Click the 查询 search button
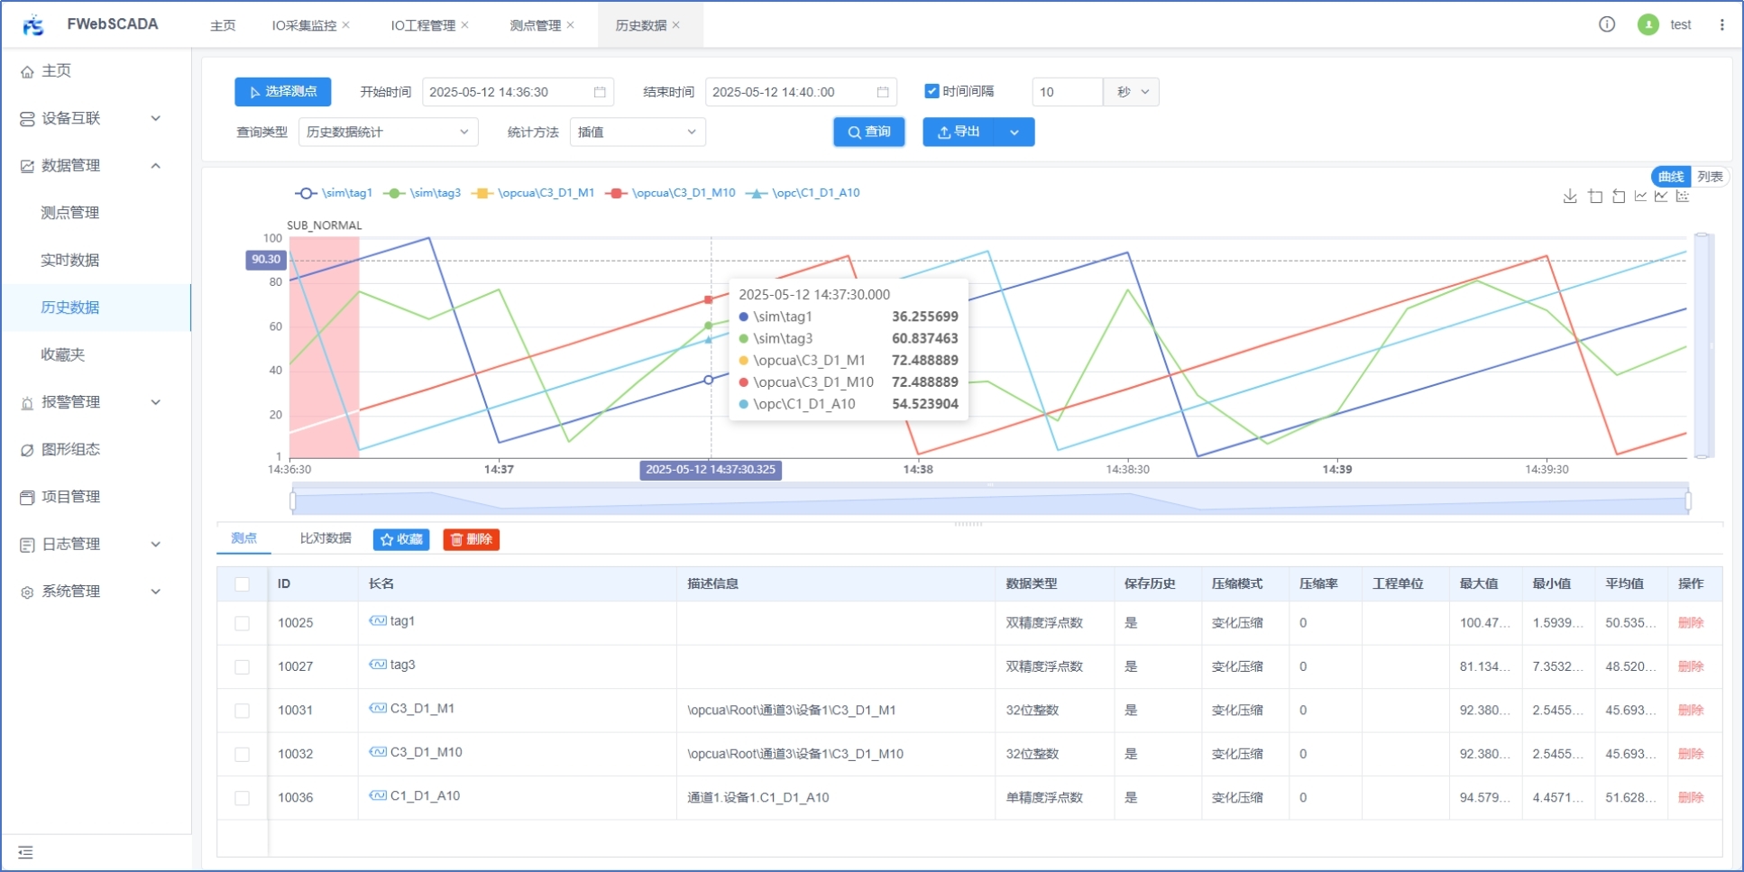 [868, 132]
